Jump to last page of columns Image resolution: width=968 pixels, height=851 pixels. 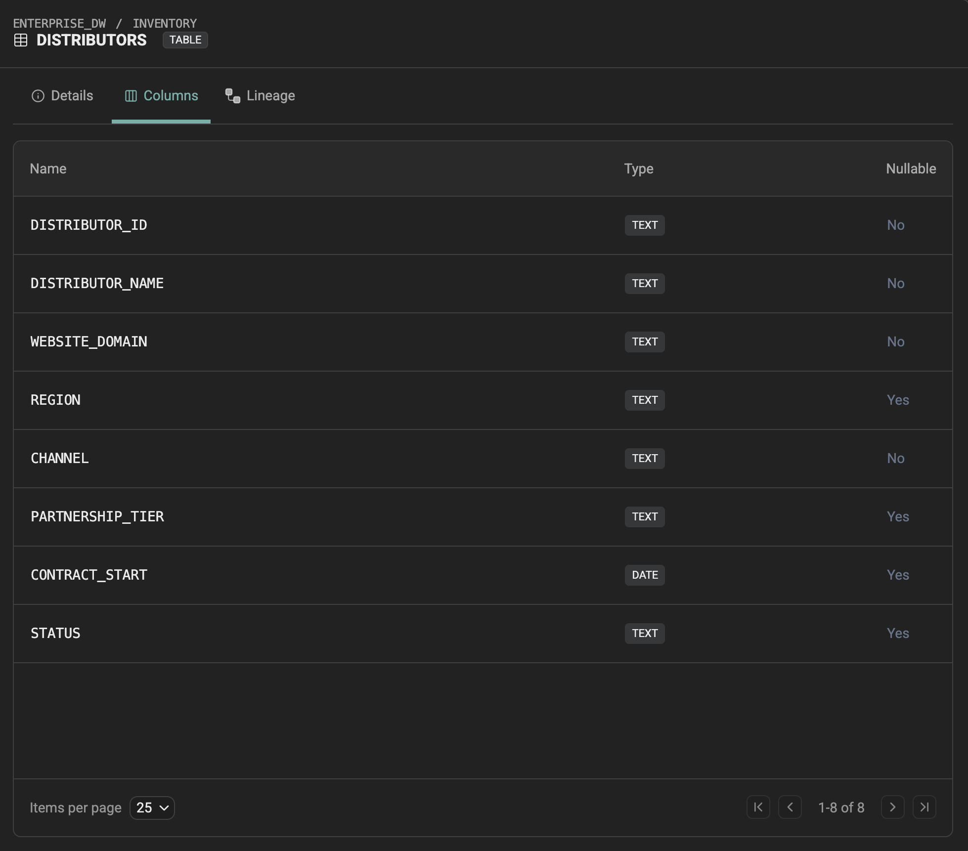click(924, 807)
